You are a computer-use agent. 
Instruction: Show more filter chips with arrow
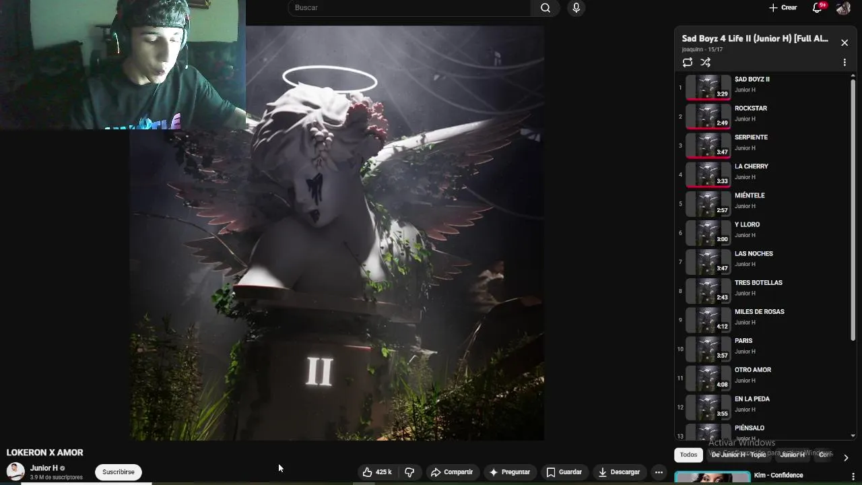[x=846, y=457]
